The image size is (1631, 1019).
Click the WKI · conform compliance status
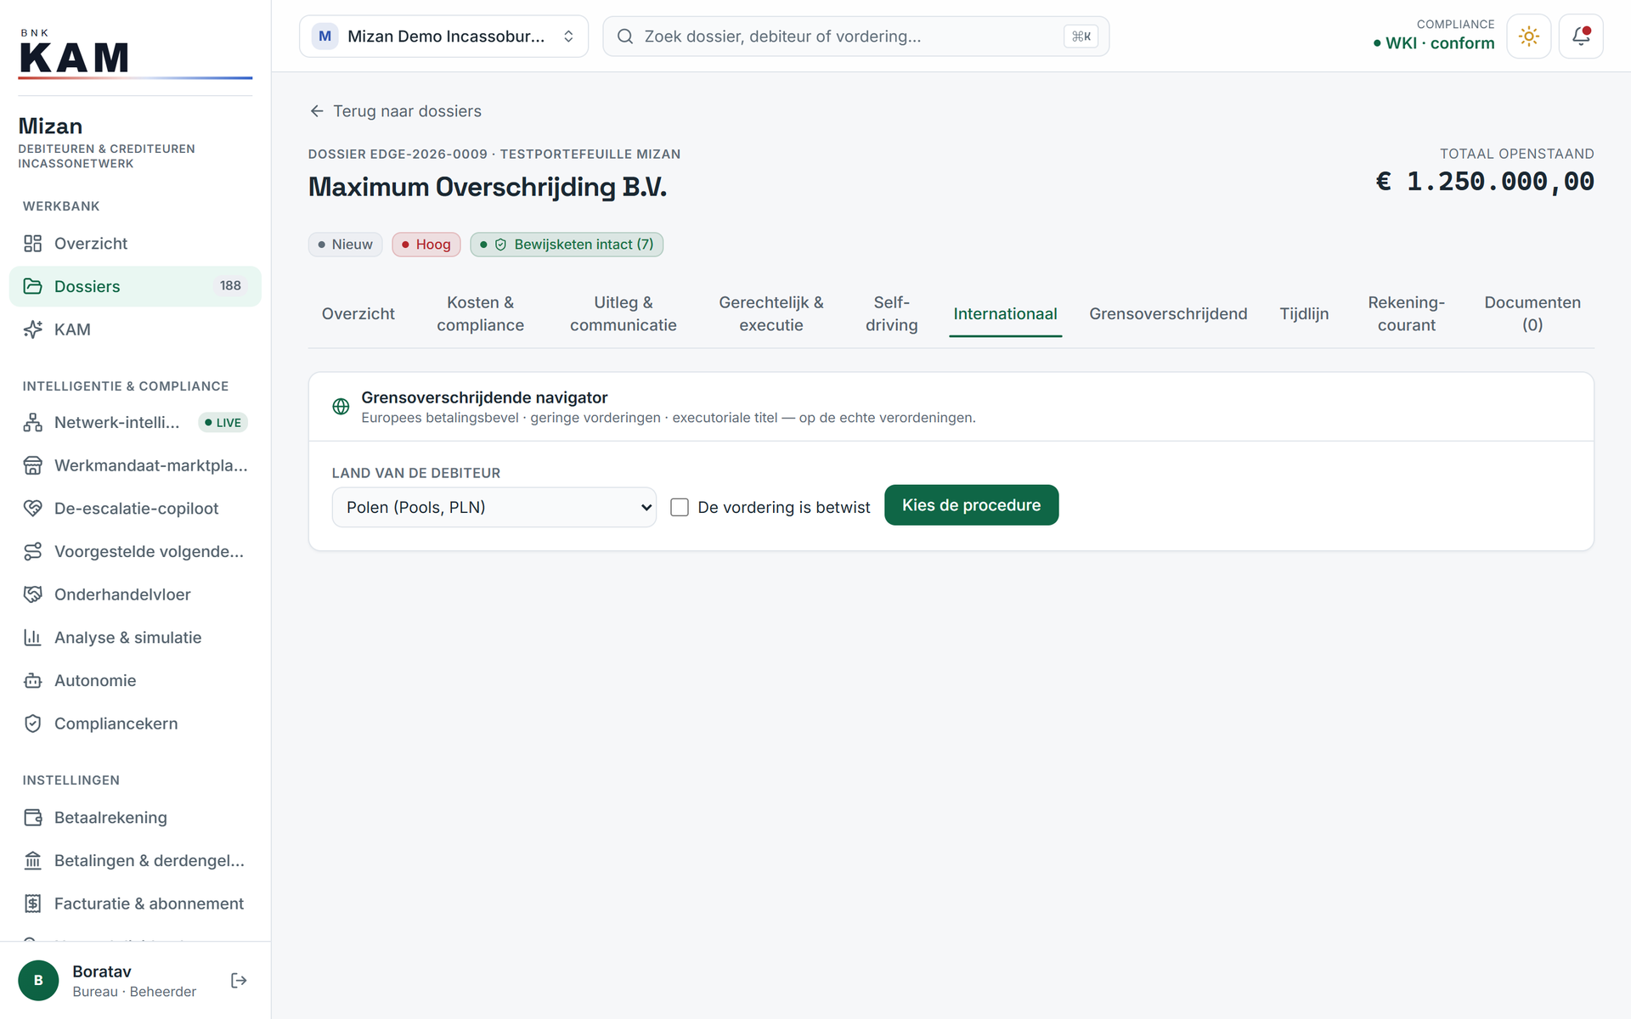point(1434,43)
